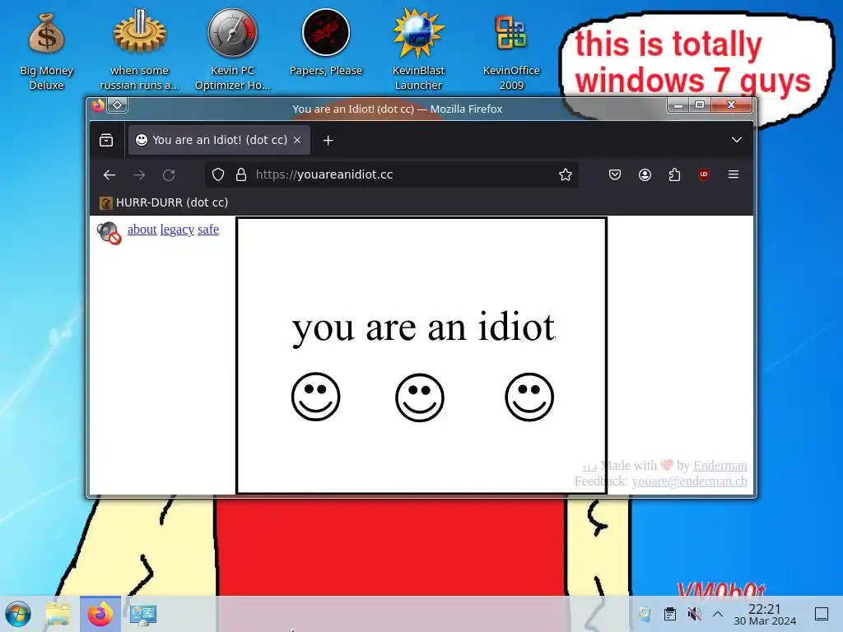Open the HURR-DURR (dot cc) bookmark
The width and height of the screenshot is (843, 632).
tap(164, 202)
